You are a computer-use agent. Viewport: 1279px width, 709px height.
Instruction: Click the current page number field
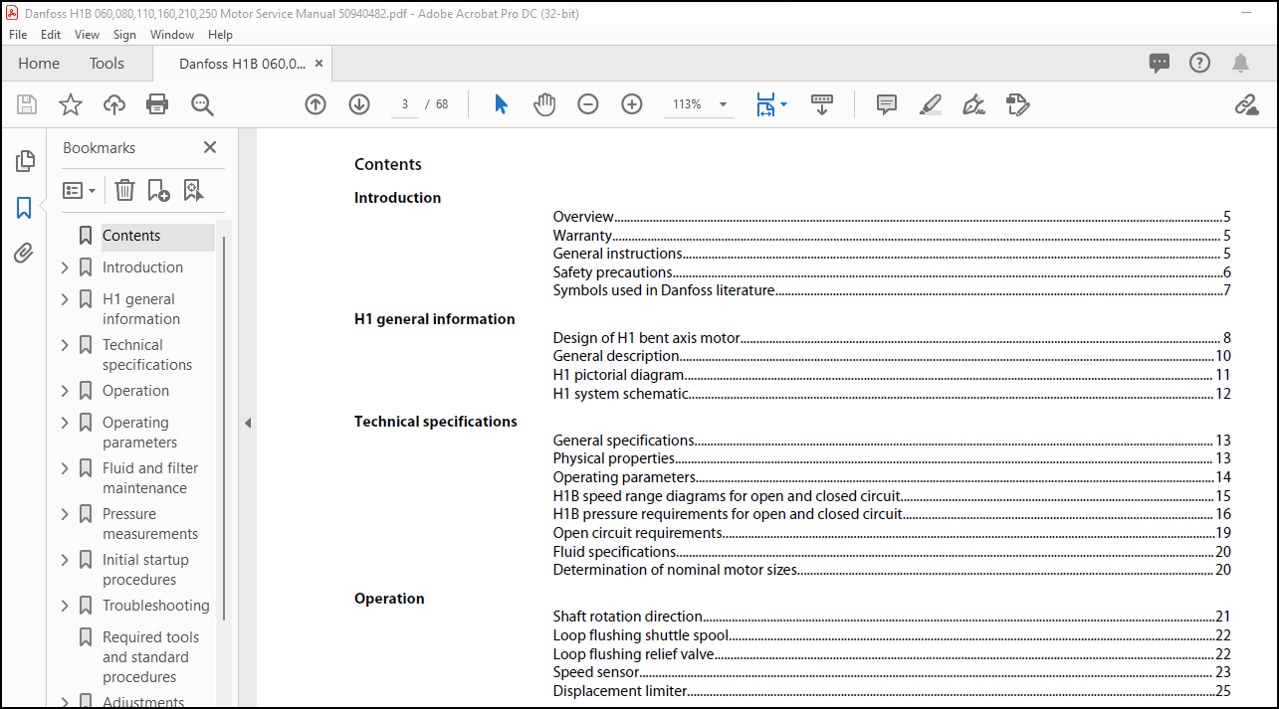(x=404, y=104)
